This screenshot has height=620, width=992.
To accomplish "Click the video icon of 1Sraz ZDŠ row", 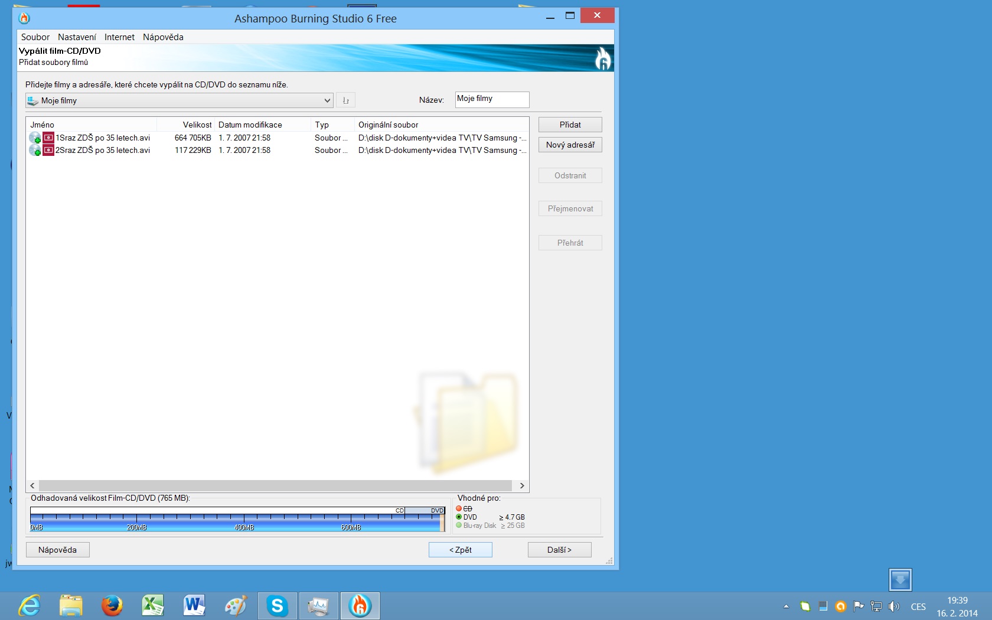I will [48, 138].
